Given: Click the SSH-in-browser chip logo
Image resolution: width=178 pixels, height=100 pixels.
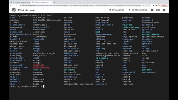Looking at the screenshot, I should pyautogui.click(x=14, y=10).
